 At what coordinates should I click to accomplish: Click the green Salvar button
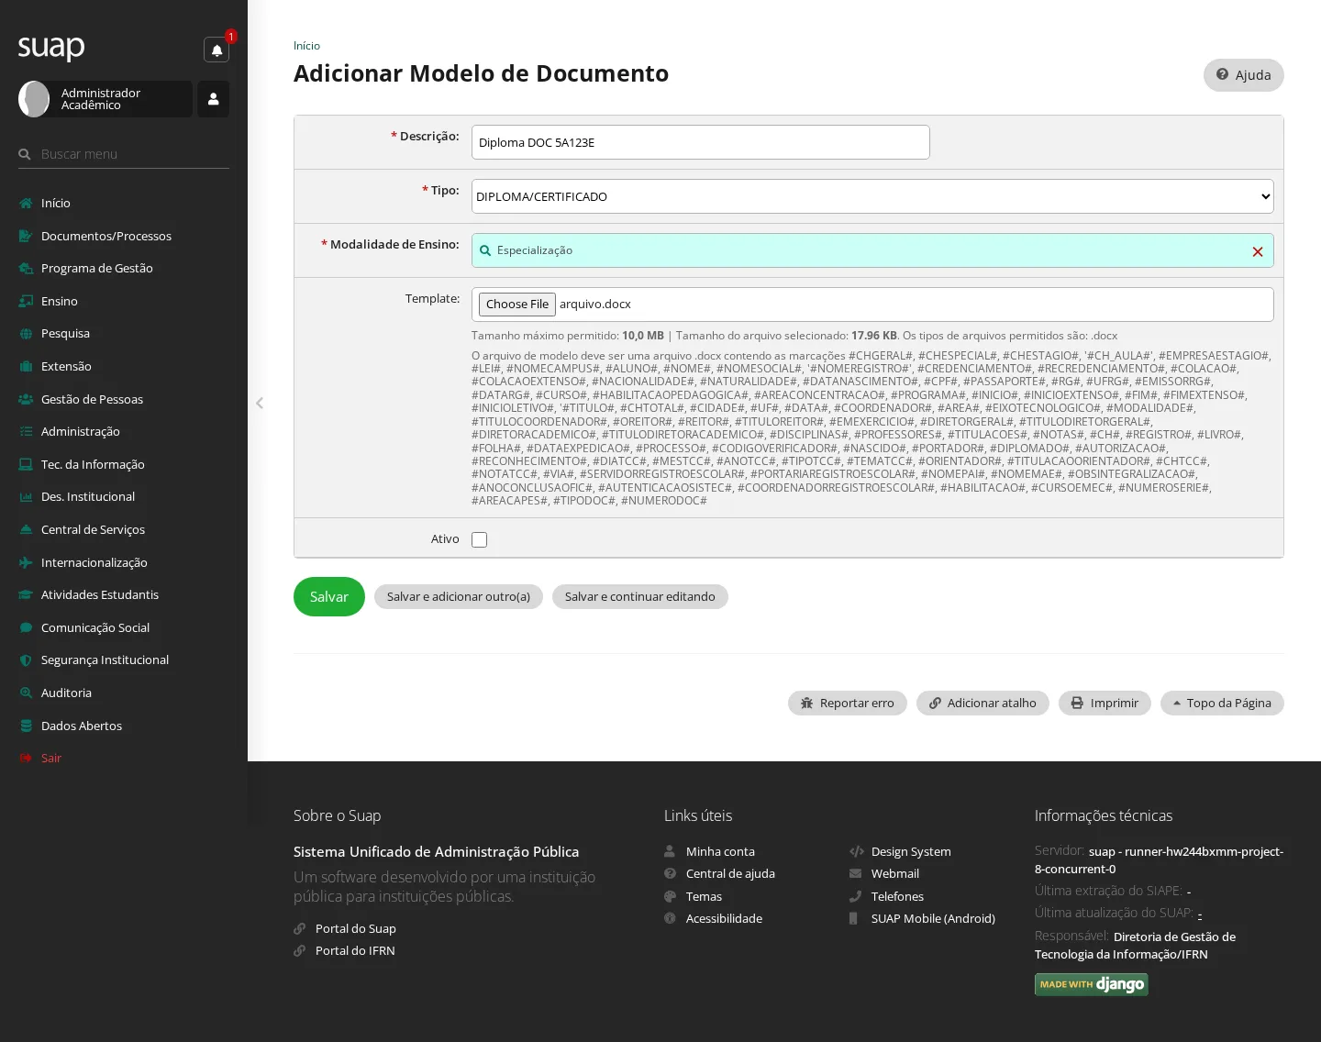click(329, 597)
